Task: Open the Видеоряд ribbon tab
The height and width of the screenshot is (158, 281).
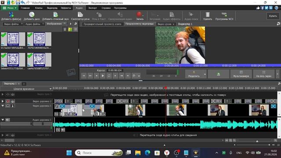Action: tap(52, 8)
